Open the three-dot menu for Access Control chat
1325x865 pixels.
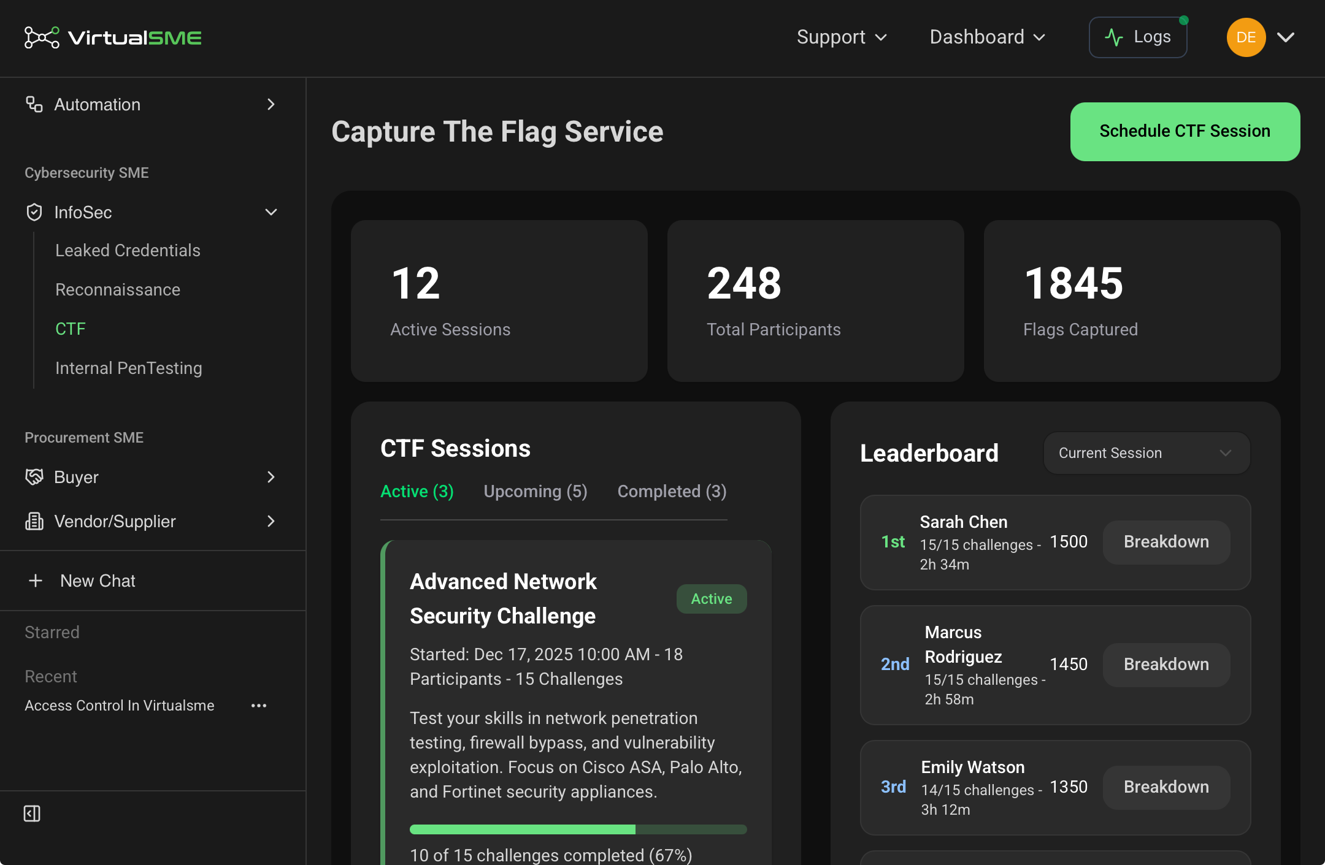coord(259,706)
